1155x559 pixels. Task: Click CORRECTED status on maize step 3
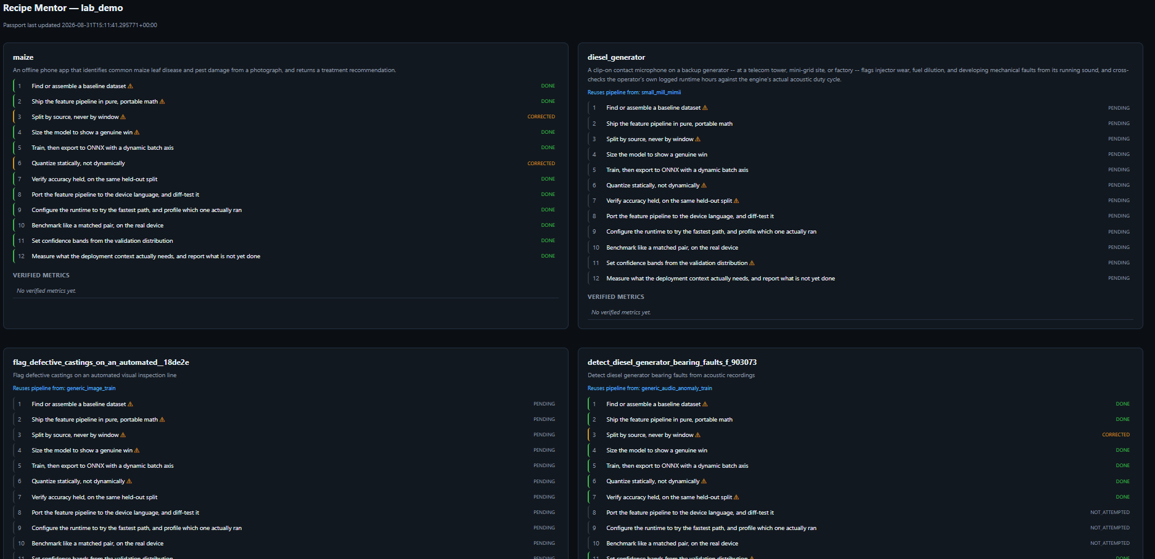click(x=541, y=117)
